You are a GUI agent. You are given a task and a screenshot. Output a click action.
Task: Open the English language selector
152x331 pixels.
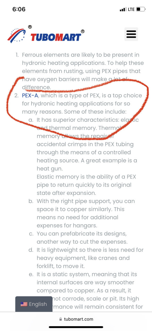(x=34, y=304)
